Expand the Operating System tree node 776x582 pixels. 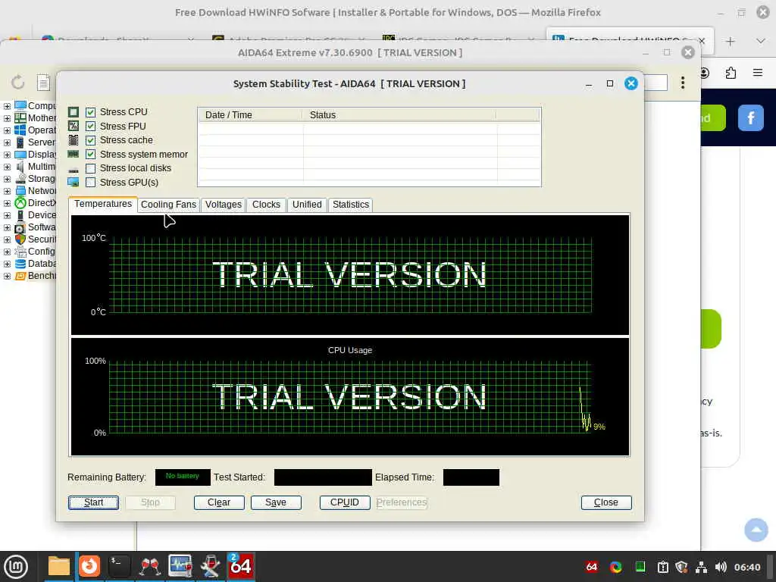click(7, 130)
